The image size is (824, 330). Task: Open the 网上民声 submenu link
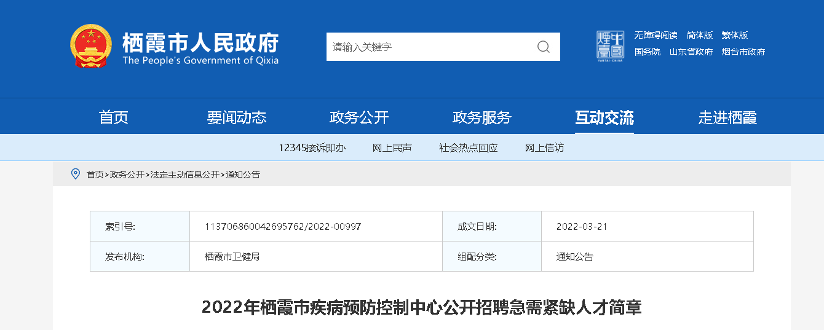click(392, 147)
